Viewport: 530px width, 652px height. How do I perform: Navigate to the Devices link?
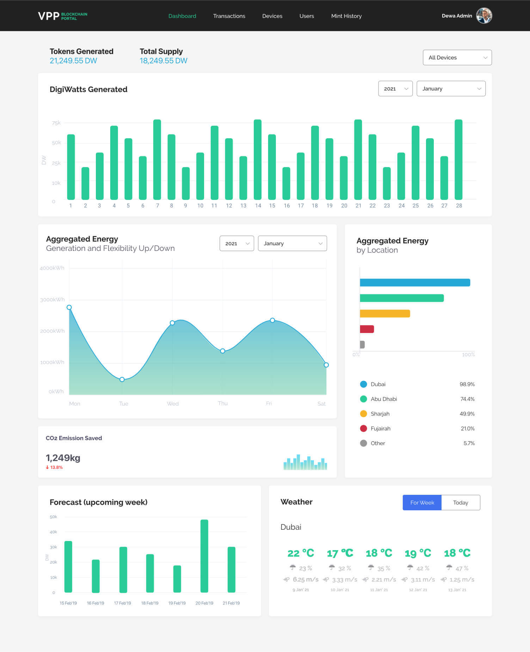click(x=272, y=16)
